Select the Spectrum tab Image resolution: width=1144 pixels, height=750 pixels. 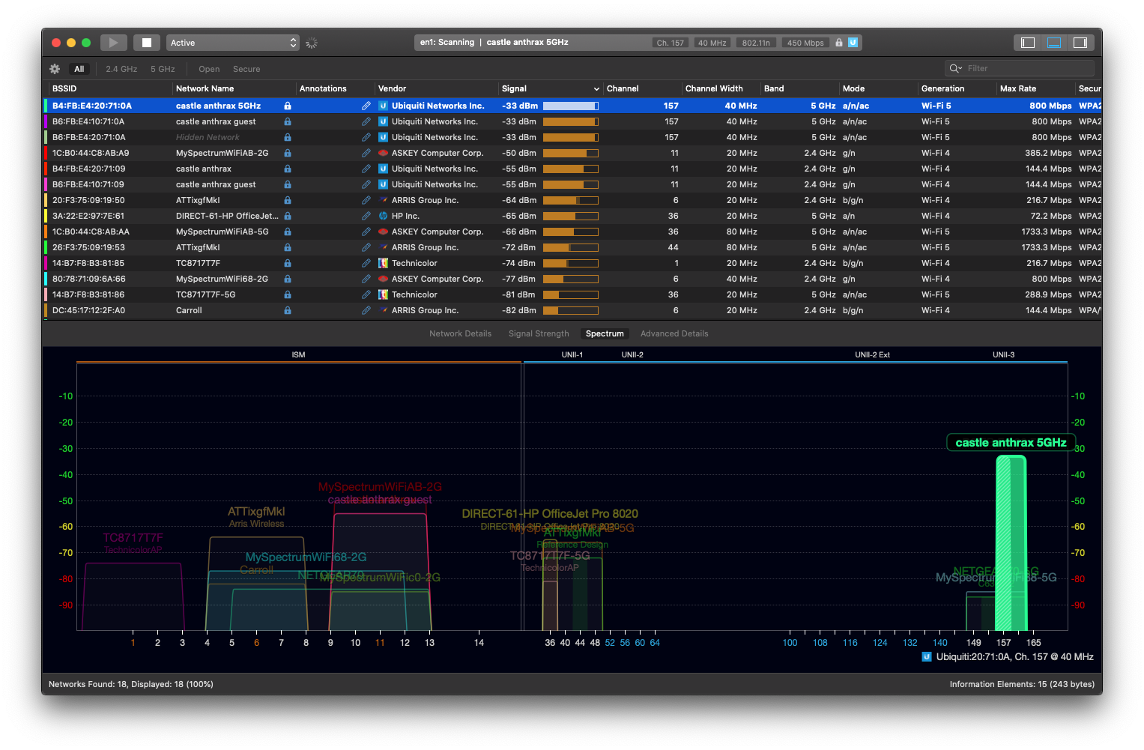tap(605, 333)
